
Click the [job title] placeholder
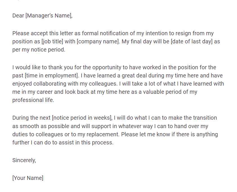point(52,42)
